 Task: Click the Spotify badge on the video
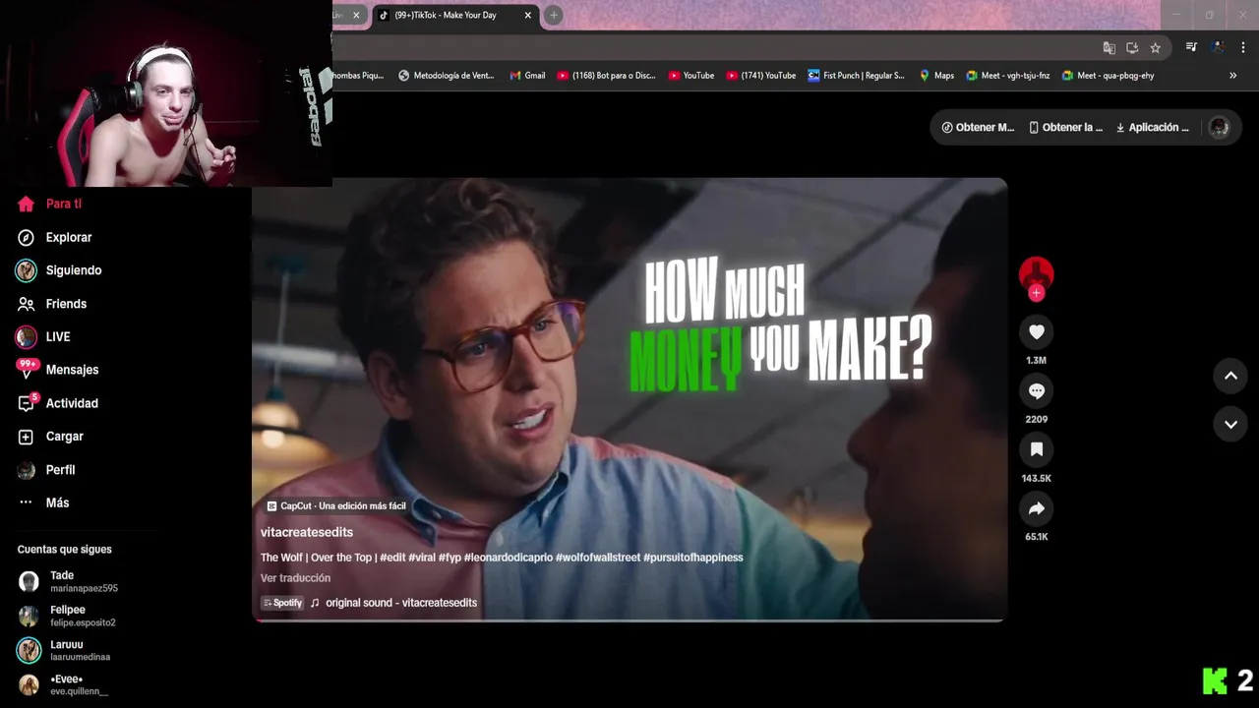coord(282,603)
